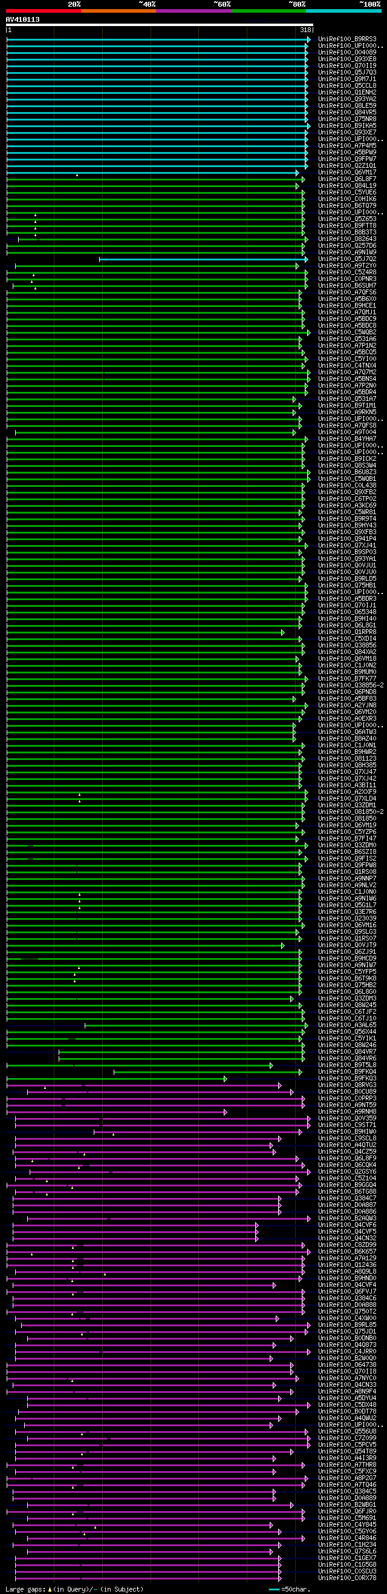Image resolution: width=387 pixels, height=1594 pixels.
Task: Select hit UniRef100_Q5J7Q3
Action: [x=347, y=73]
